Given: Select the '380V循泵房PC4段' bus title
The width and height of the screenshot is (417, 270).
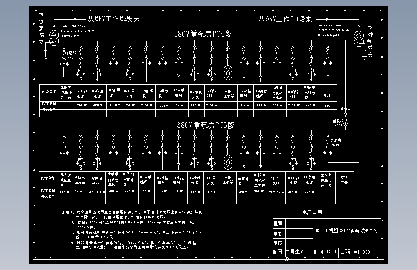Looking at the screenshot, I should click(202, 34).
